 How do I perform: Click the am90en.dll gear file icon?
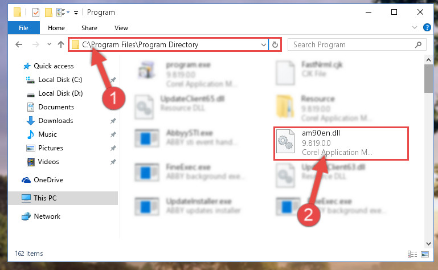click(285, 142)
